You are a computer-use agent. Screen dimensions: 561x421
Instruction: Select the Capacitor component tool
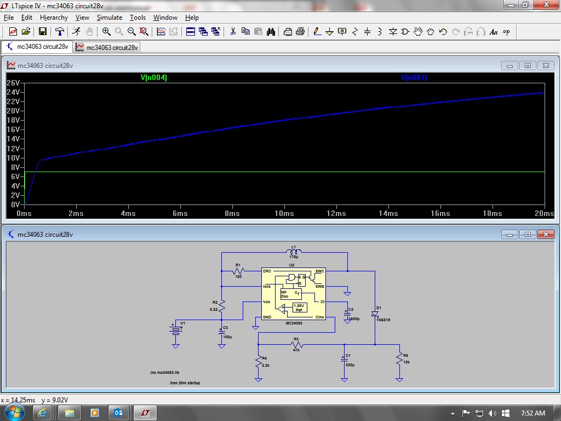(368, 32)
